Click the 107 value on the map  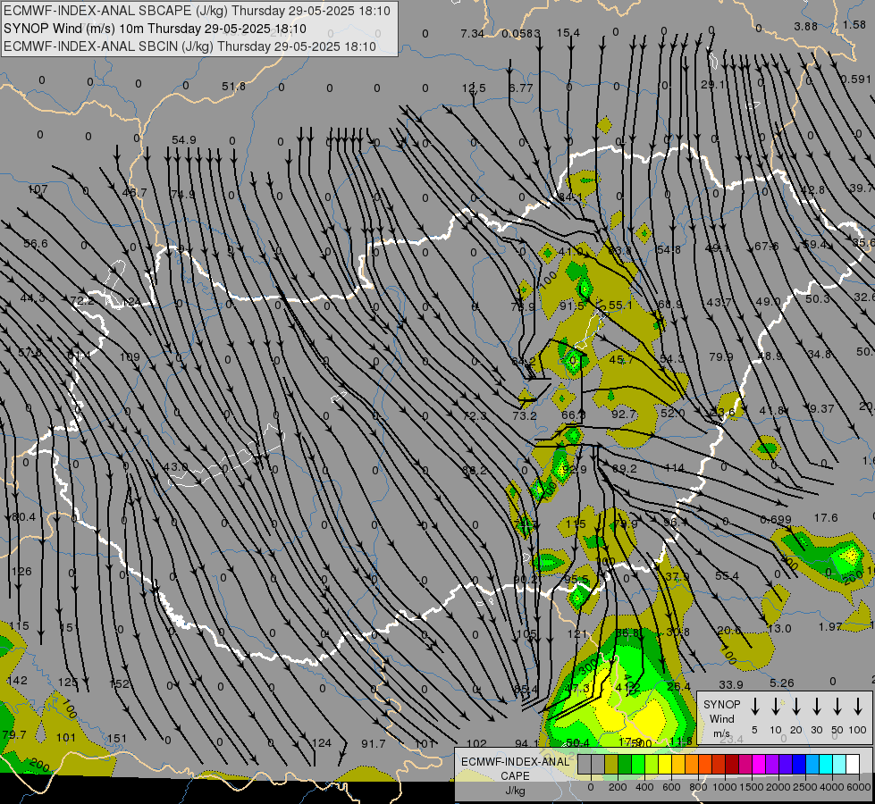click(38, 189)
